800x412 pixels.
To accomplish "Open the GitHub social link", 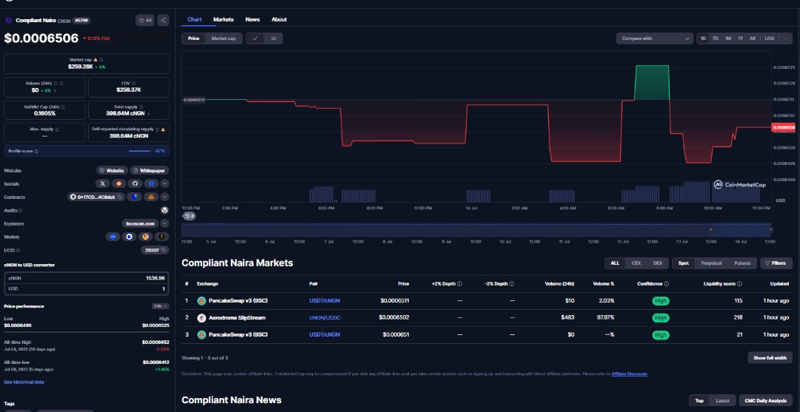I will pyautogui.click(x=136, y=183).
